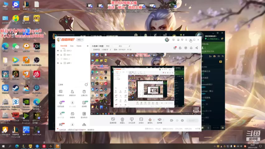This screenshot has height=149, width=265.
Task: Click the 麦克风 microphone icon
Action: click(150, 120)
